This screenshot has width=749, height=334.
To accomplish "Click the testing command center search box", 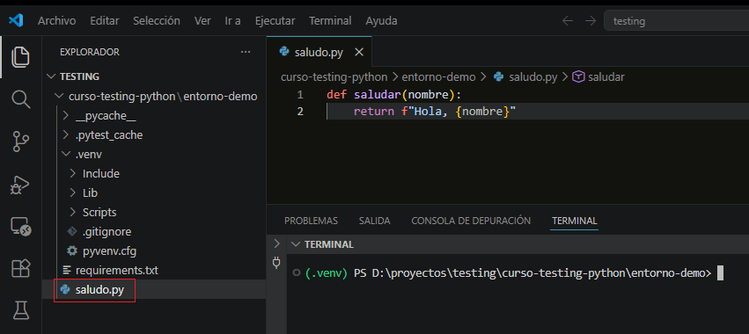I will tap(676, 21).
